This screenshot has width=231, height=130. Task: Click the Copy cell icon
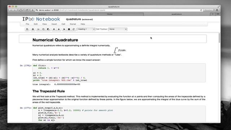coord(43,29)
